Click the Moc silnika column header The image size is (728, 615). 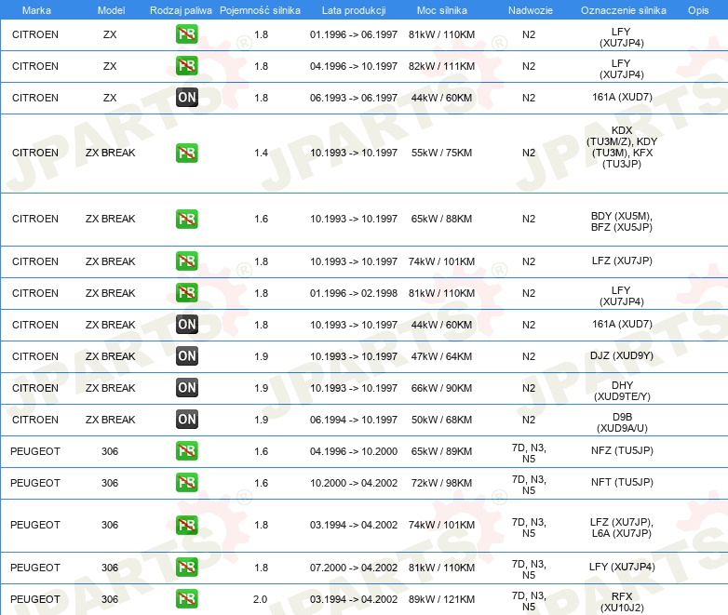click(x=442, y=10)
